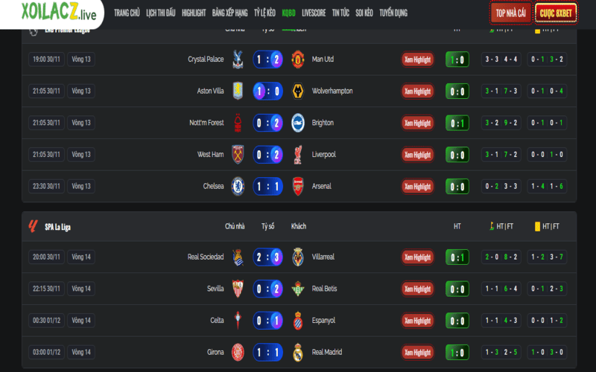Open the Trang Chủ menu item
This screenshot has width=596, height=372.
tap(127, 13)
